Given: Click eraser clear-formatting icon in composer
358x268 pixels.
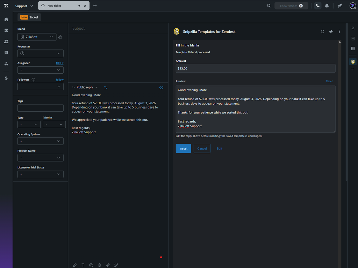Looking at the screenshot, I should pyautogui.click(x=75, y=265).
